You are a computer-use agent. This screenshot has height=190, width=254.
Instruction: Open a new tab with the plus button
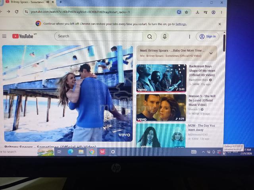tap(61, 2)
